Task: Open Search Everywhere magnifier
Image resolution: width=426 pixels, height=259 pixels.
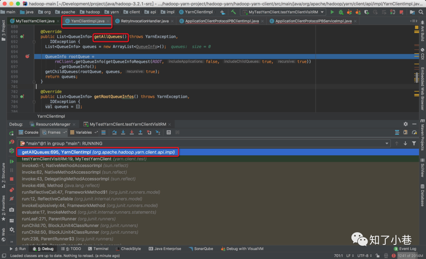Action: tap(421, 12)
